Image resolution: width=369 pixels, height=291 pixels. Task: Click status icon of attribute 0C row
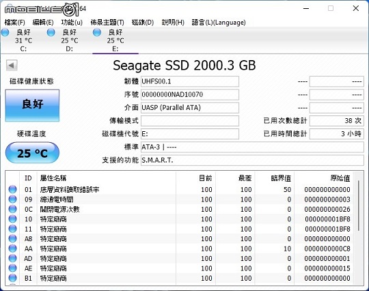(12, 209)
